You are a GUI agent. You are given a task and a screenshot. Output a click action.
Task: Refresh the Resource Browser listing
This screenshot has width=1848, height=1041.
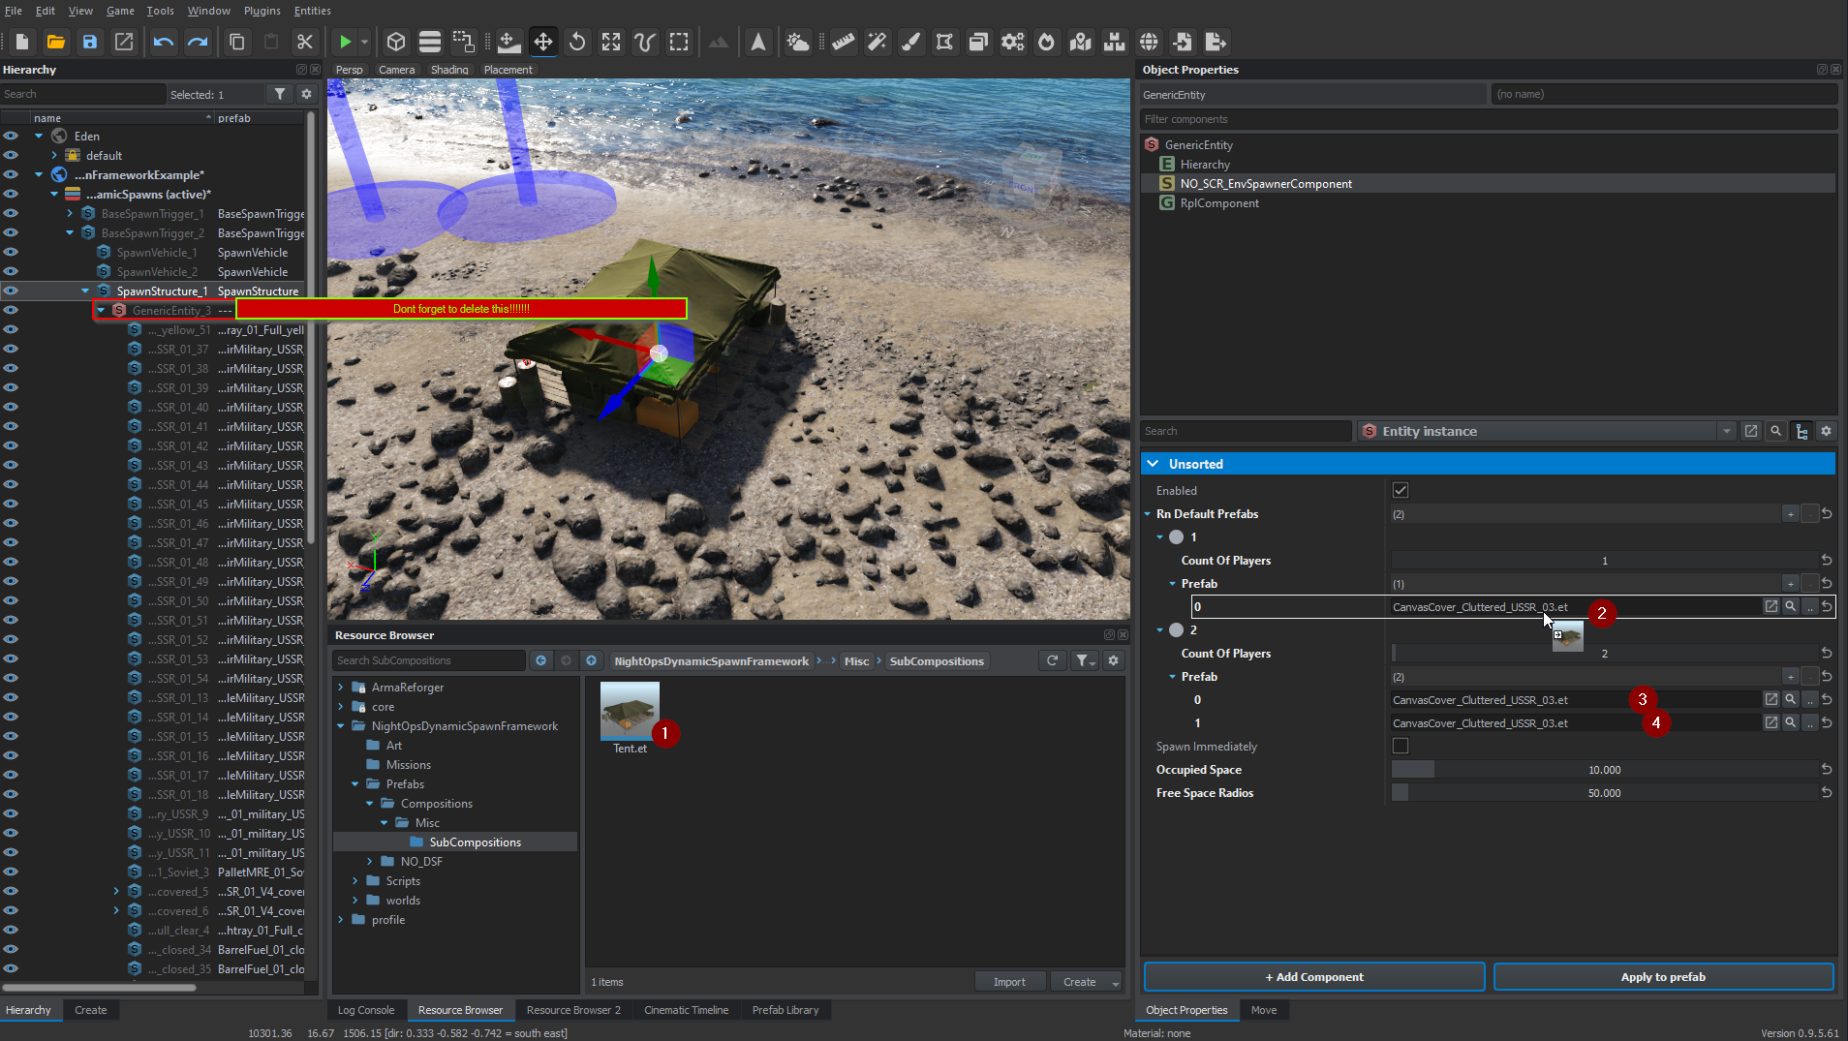pos(1053,660)
